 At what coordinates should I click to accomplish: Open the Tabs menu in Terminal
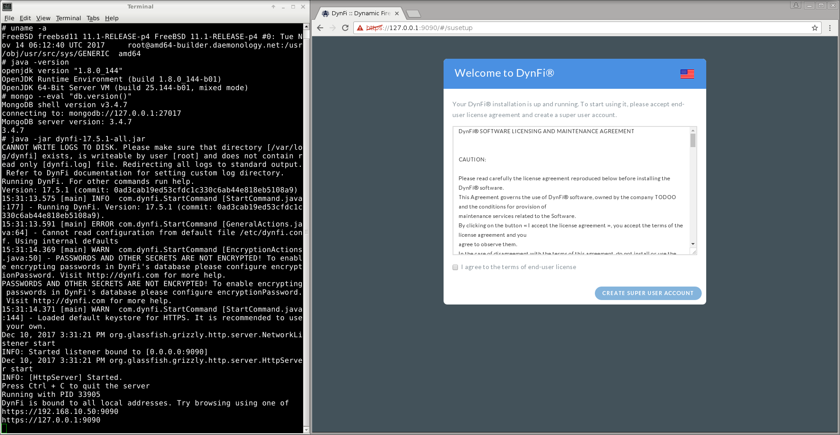click(x=93, y=18)
